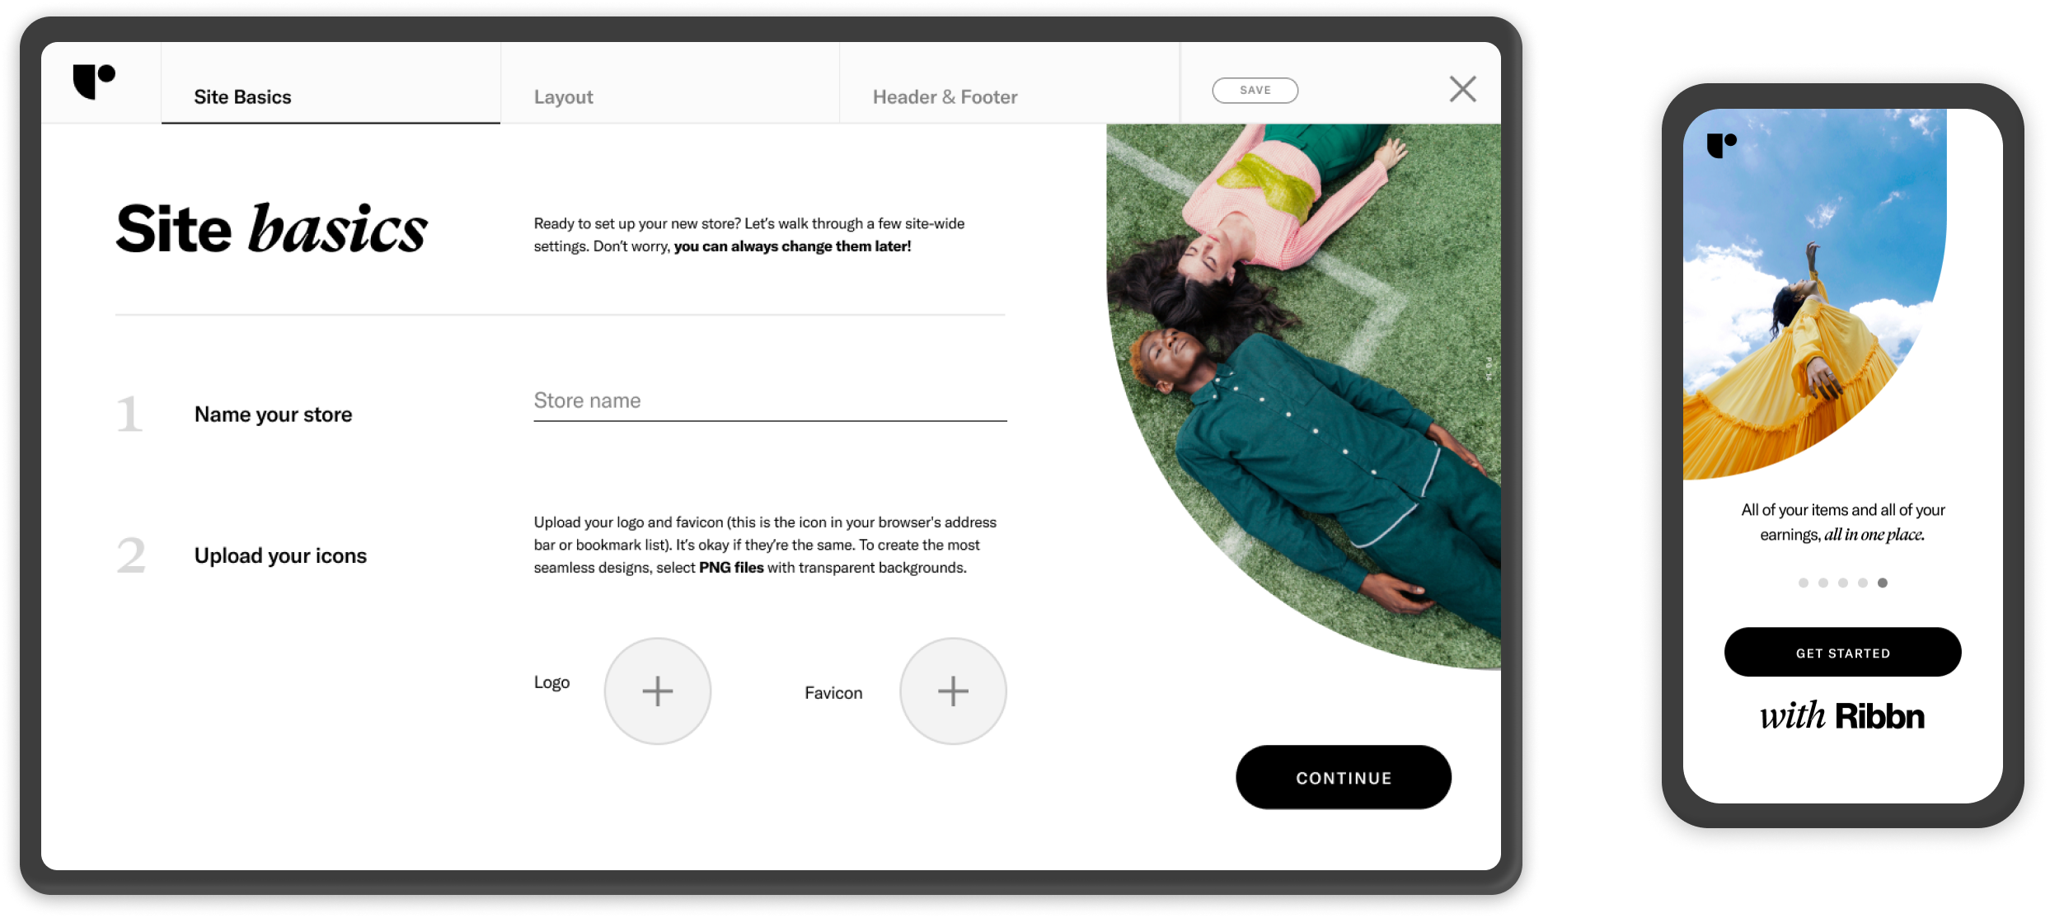Click the bold 'PNG files' text
The image size is (2050, 918).
(x=731, y=568)
